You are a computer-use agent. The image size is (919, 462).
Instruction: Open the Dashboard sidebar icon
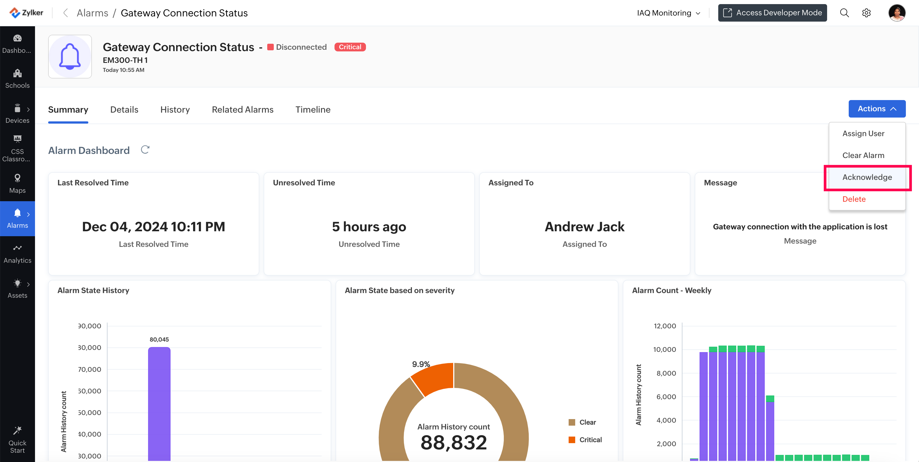tap(17, 43)
